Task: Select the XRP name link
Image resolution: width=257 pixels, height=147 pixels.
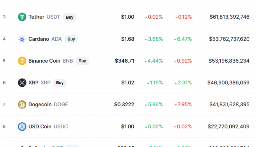Action: 33,83
